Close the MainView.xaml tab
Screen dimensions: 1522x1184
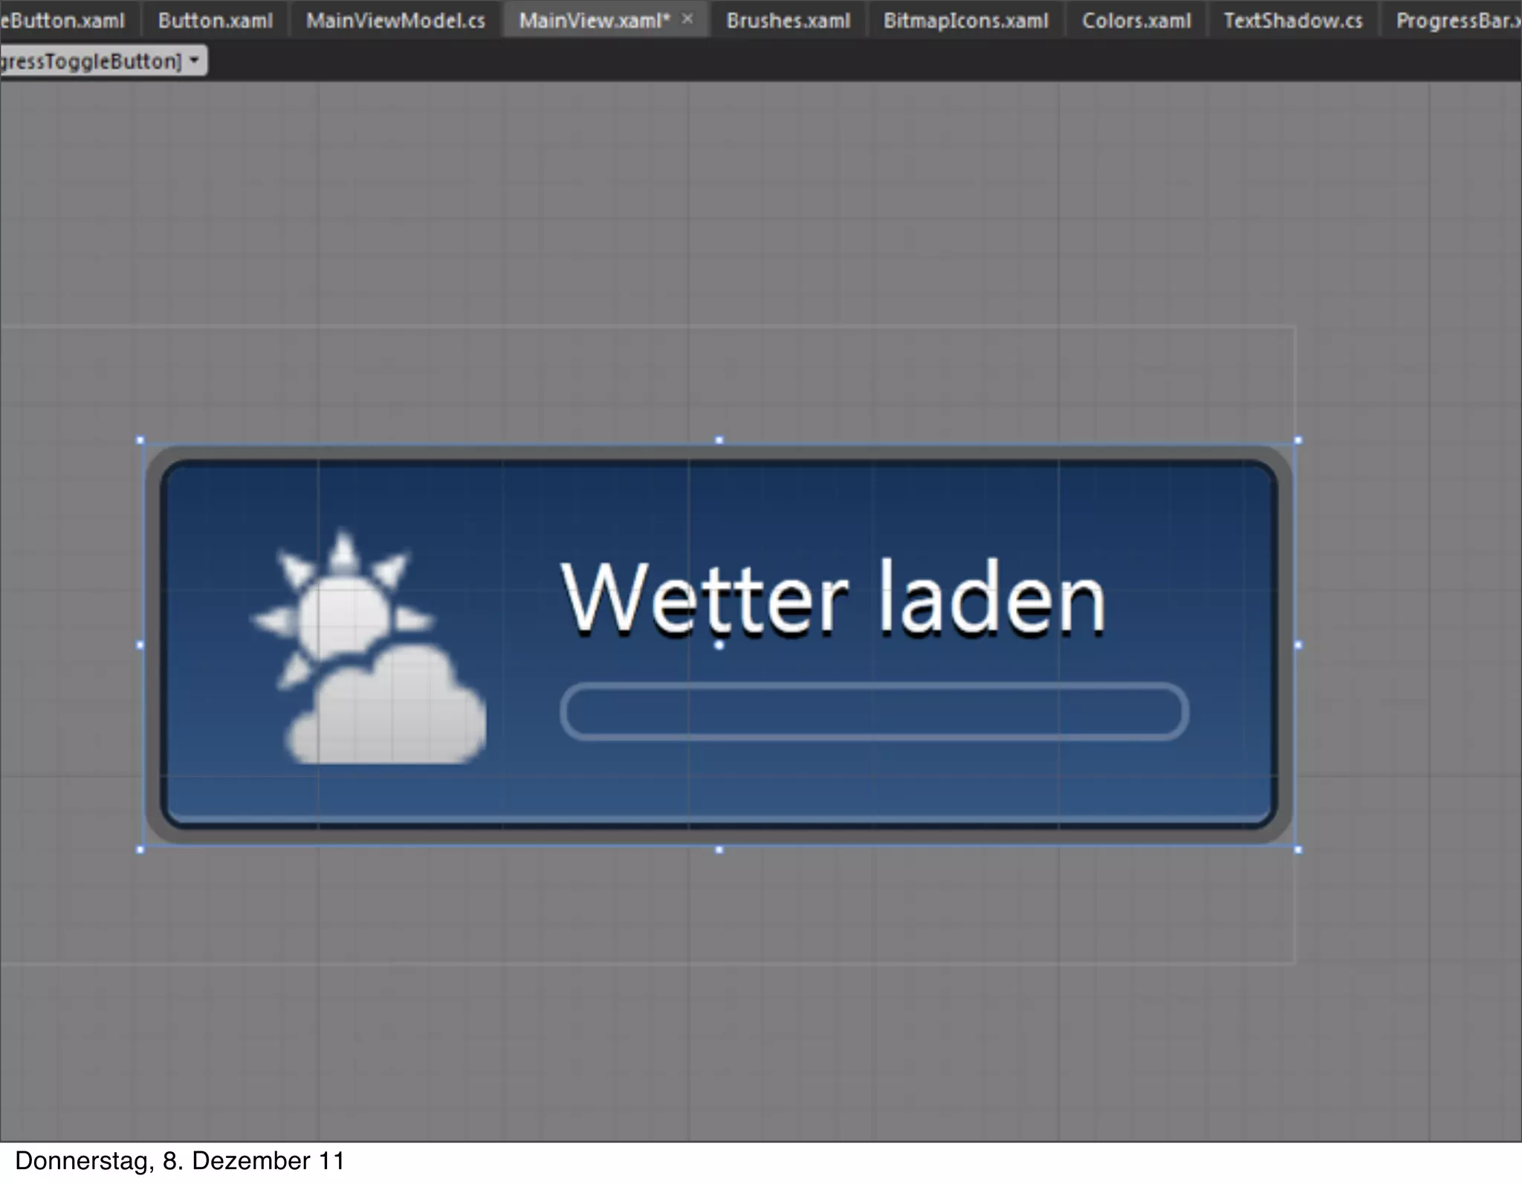click(x=687, y=19)
